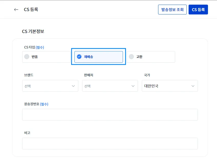Viewport: 217px width, 162px height.
Task: Click the 판매처 field label
Action: point(88,75)
